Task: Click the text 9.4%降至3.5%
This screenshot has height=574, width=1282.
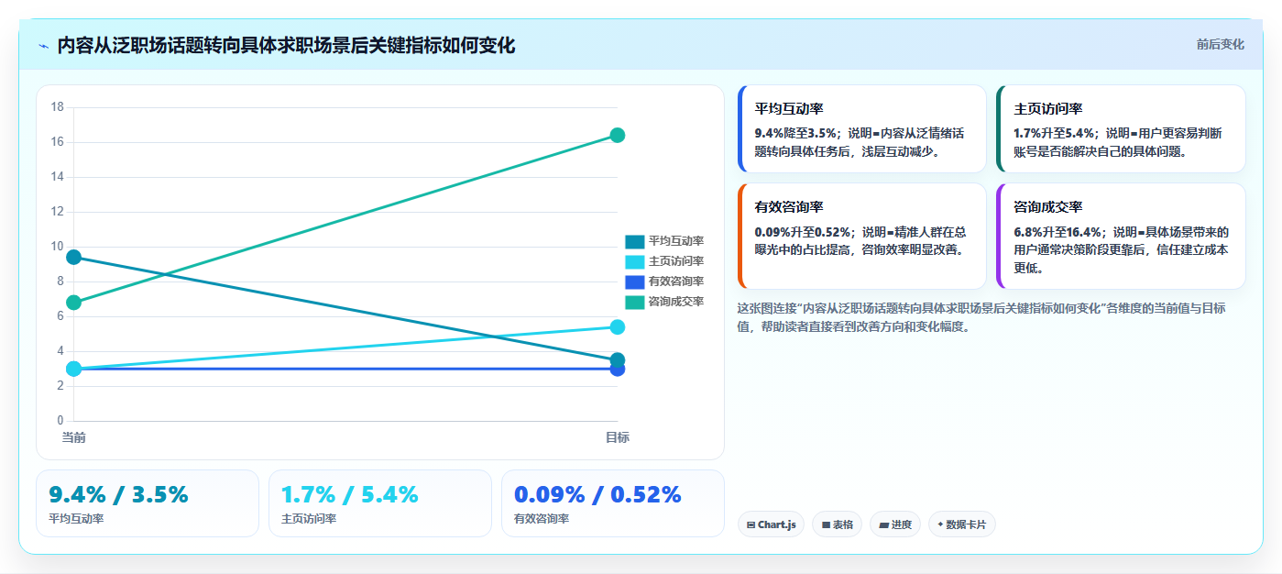Action: click(795, 133)
